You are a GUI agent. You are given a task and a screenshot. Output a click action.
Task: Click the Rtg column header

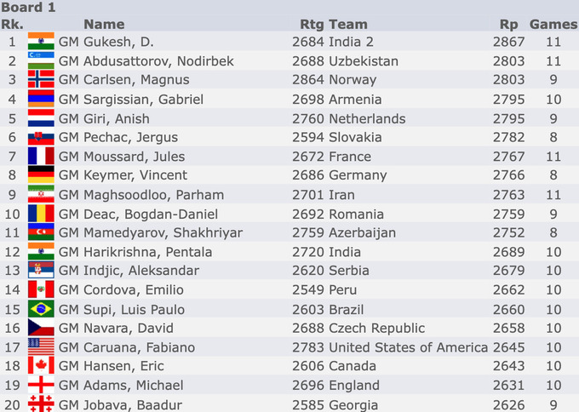coord(312,25)
